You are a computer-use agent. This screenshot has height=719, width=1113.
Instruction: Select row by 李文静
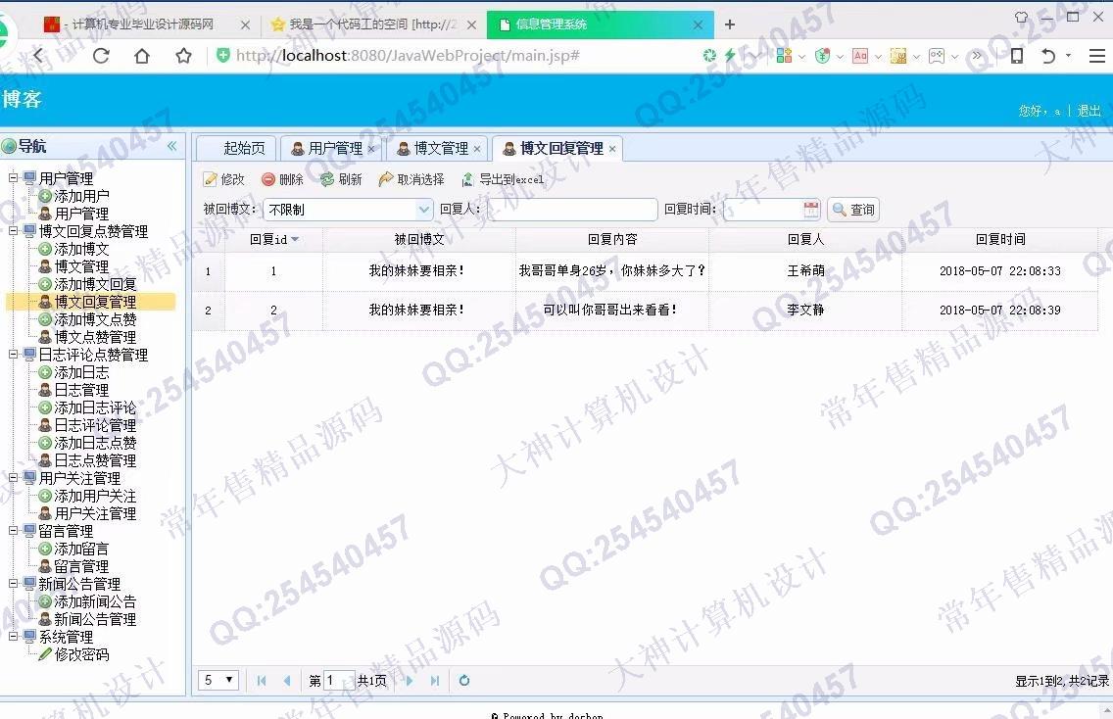click(645, 311)
